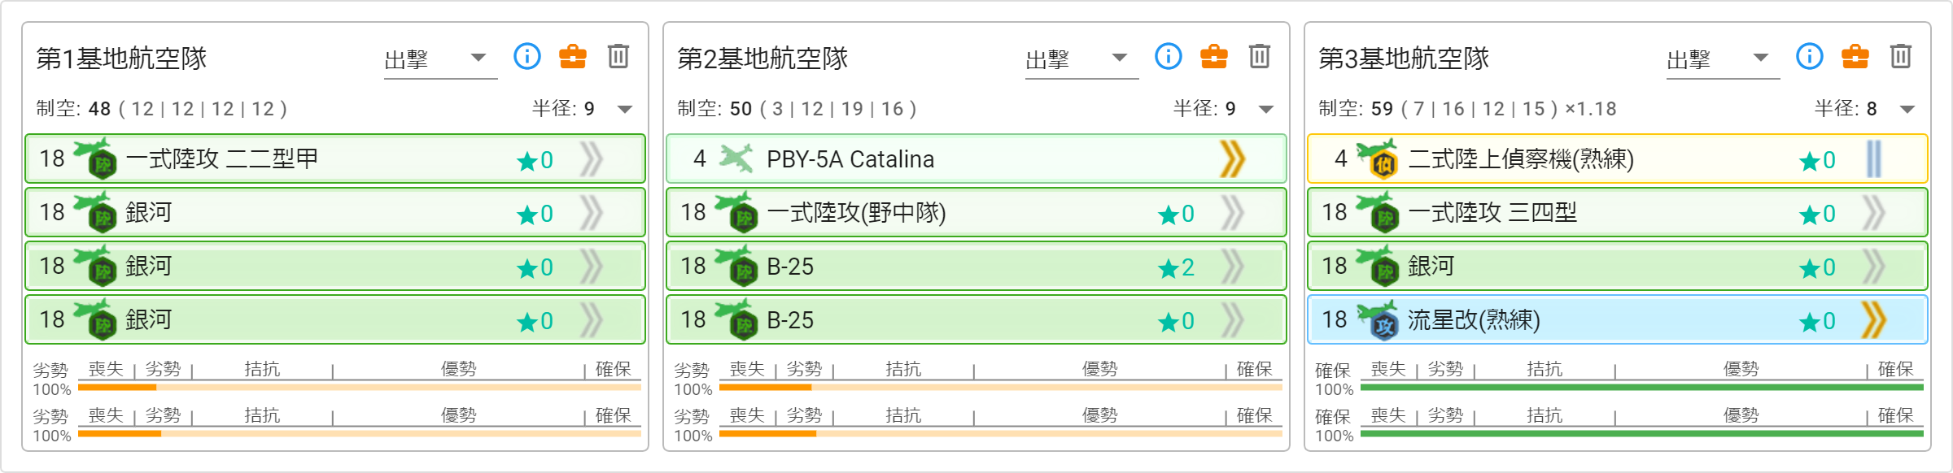Click trash icon for 第1基地航空隊
The image size is (1953, 473).
click(618, 56)
